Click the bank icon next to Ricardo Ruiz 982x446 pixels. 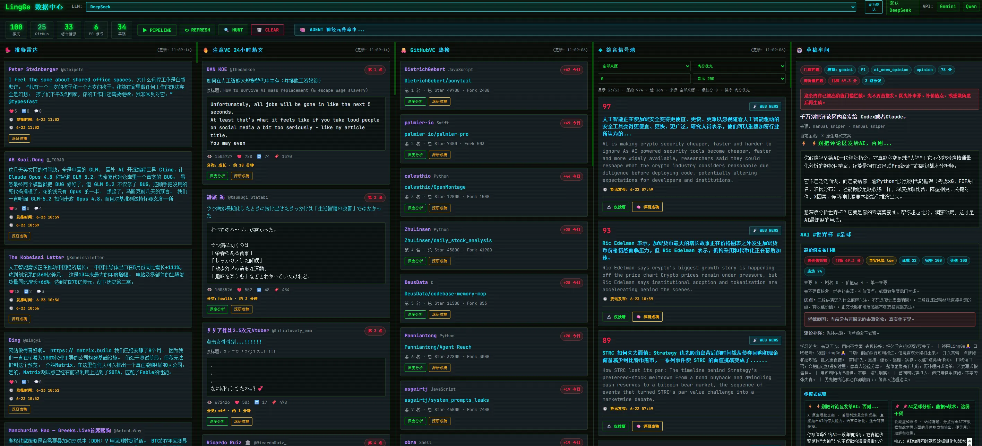click(248, 443)
